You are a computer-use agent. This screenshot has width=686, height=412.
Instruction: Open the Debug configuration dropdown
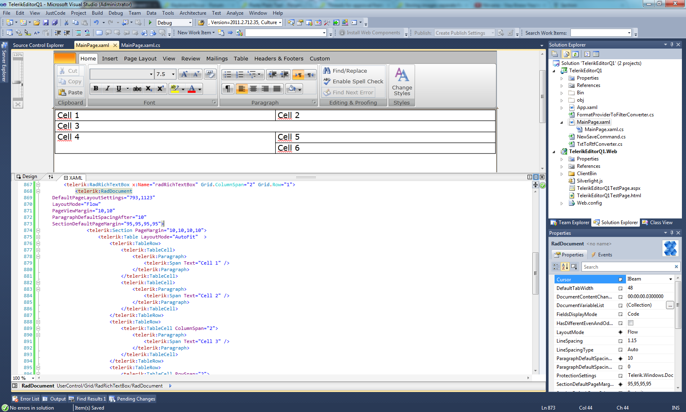(x=190, y=23)
